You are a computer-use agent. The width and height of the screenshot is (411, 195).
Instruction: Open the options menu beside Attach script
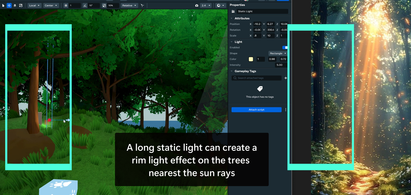(x=286, y=110)
